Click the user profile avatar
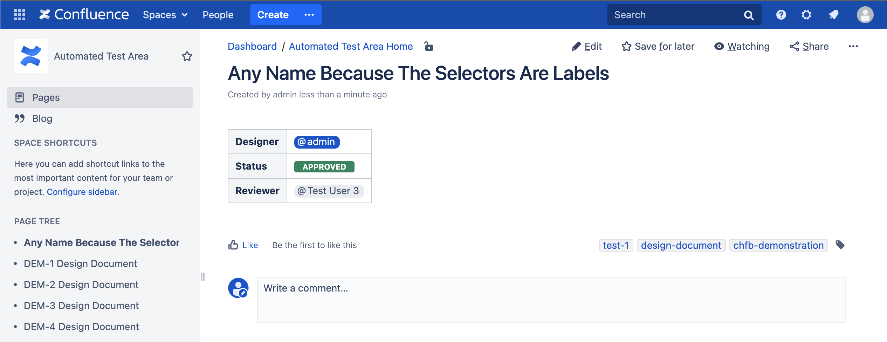 [x=865, y=15]
